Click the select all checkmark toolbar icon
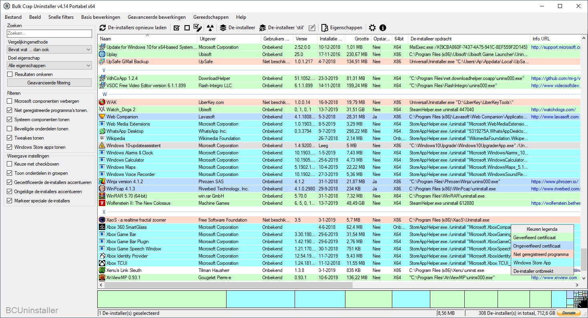 (177, 28)
